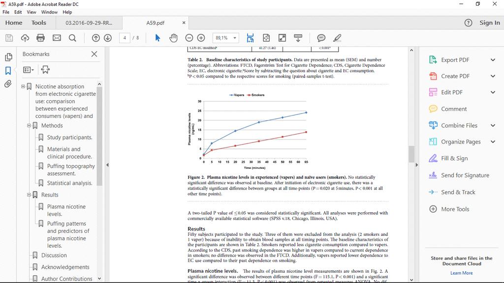Add a new bookmark icon
Screen dimensions: 504x283
pyautogui.click(x=45, y=70)
